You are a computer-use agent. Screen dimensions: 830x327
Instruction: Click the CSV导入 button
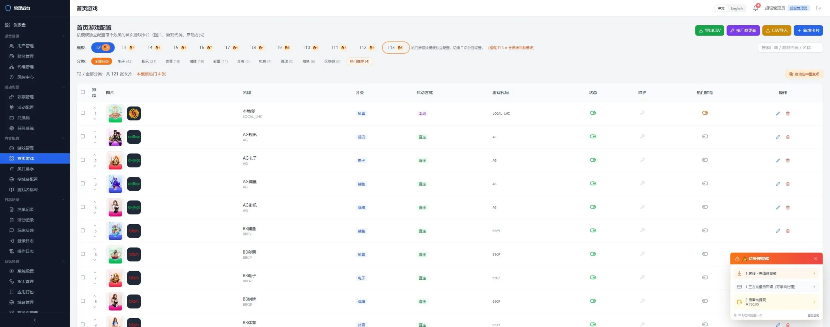[777, 30]
